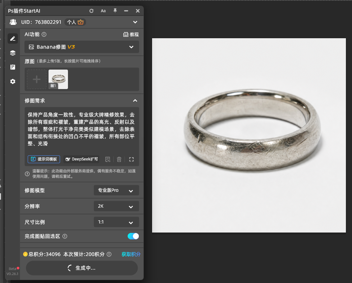Toggle off the 完成图贴回选区 switch
Screen dimensions: 352x283
pos(133,236)
